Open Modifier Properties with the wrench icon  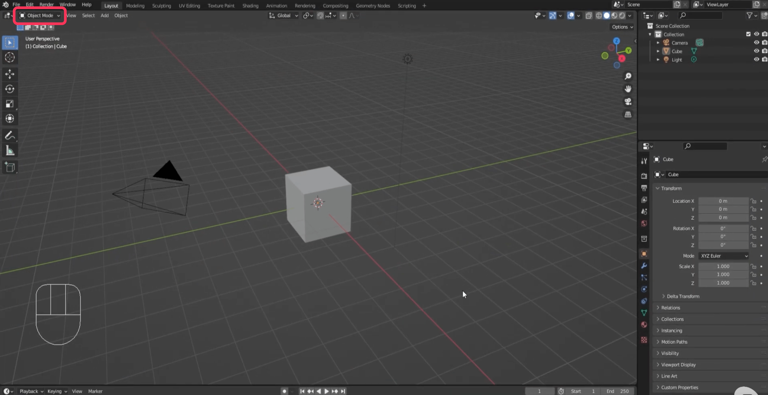[644, 266]
